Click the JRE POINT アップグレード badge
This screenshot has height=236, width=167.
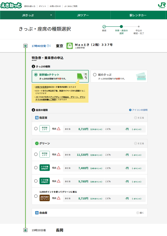point(45,198)
